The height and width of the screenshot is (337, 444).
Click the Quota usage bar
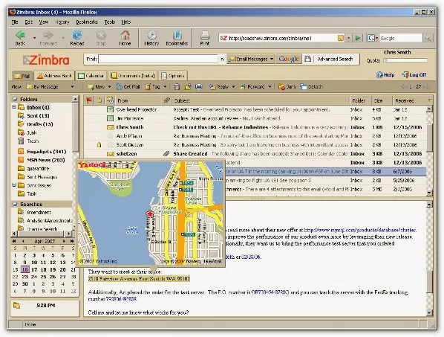[405, 60]
